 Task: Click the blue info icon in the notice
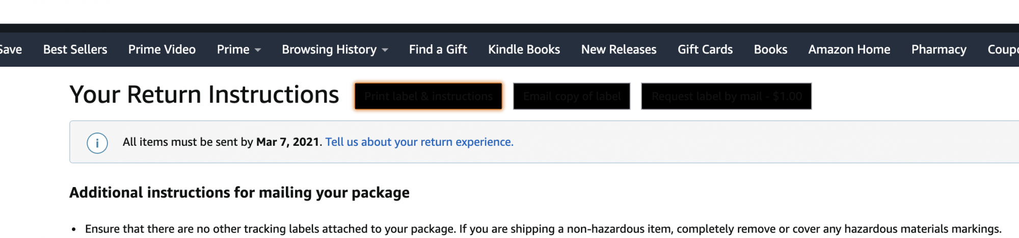[x=97, y=143]
